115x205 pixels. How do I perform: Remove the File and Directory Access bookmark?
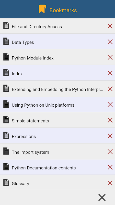110,26
